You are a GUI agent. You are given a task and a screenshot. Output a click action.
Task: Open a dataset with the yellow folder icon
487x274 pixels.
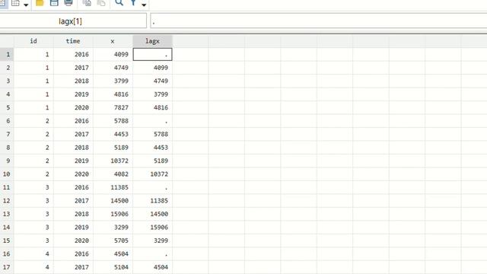(x=40, y=3)
